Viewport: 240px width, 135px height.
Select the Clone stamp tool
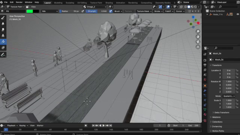3,36
